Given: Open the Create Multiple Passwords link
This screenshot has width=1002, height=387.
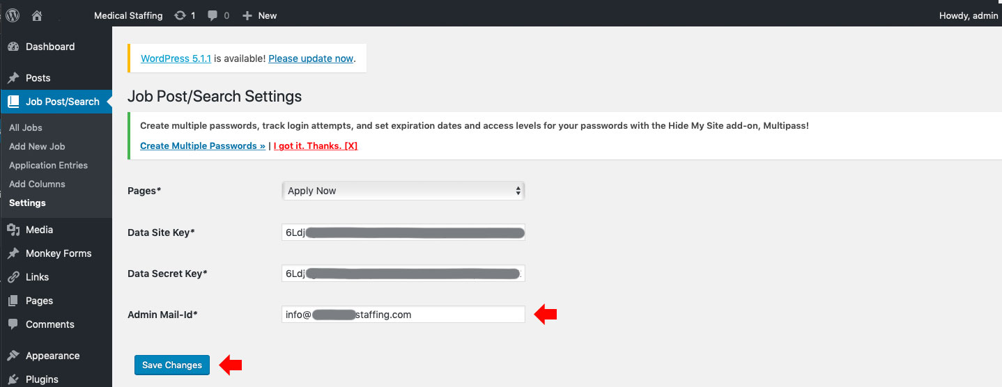Looking at the screenshot, I should (203, 145).
